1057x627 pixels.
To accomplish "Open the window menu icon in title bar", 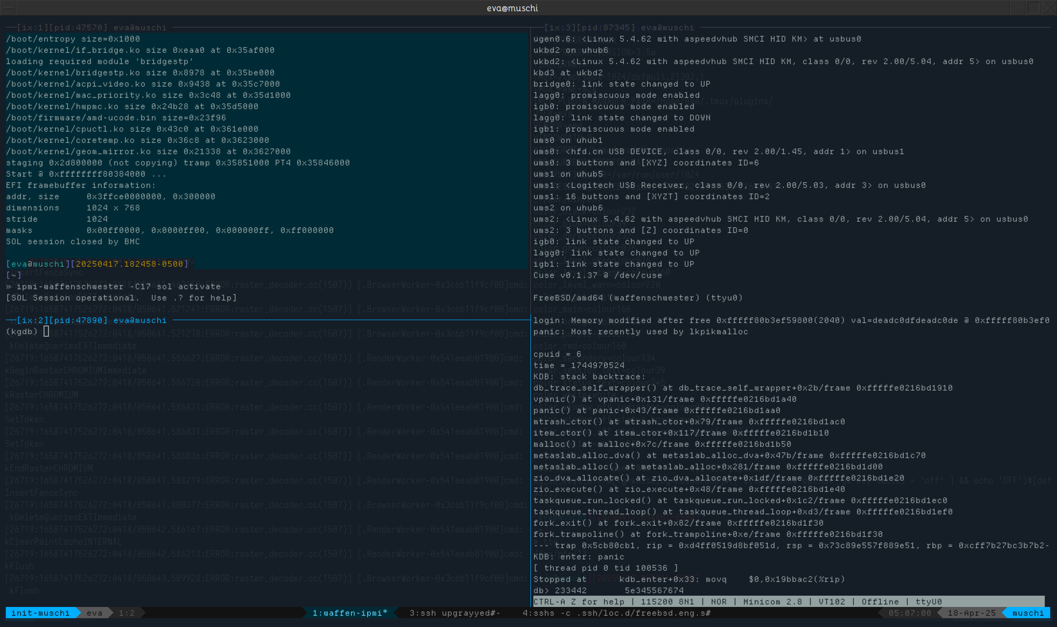I will click(x=8, y=8).
